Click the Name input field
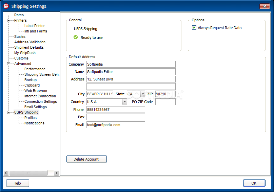Viewport: 274px width, 192px height. click(x=131, y=72)
